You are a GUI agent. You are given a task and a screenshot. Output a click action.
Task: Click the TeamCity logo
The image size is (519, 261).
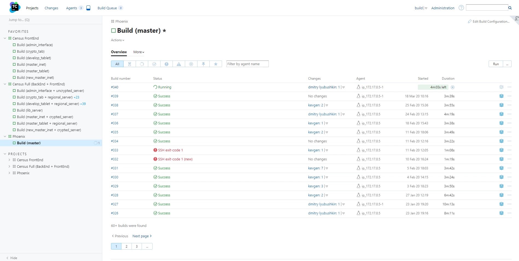coord(15,7)
